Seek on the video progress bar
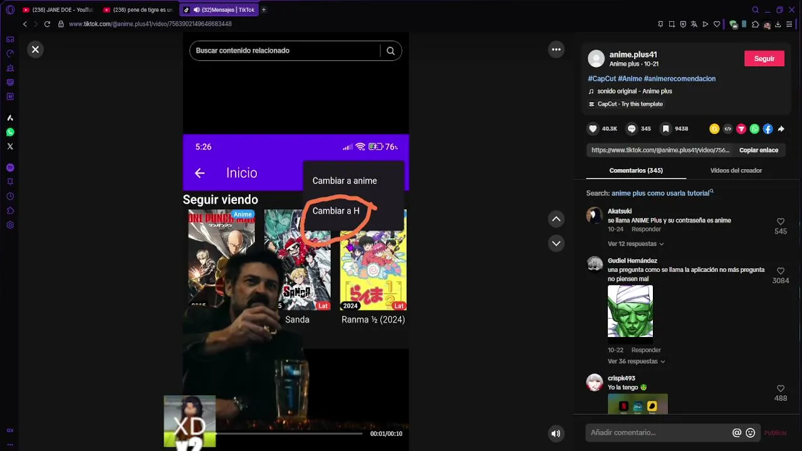The width and height of the screenshot is (802, 451). pos(289,433)
